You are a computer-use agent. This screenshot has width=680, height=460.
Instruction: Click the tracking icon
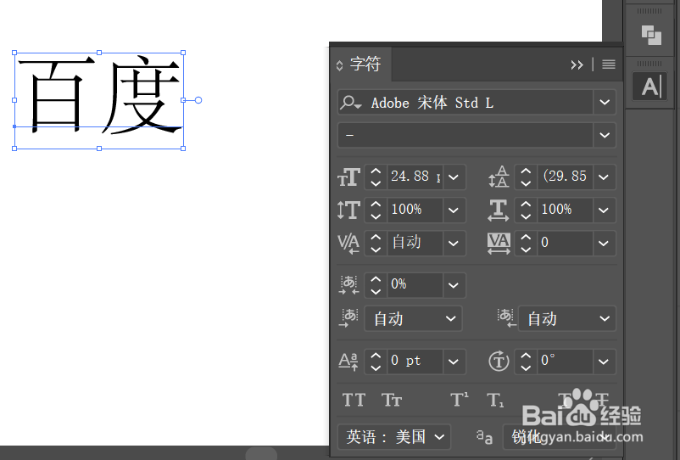coord(499,244)
